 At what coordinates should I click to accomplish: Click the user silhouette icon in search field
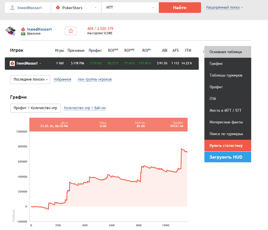click(x=12, y=8)
